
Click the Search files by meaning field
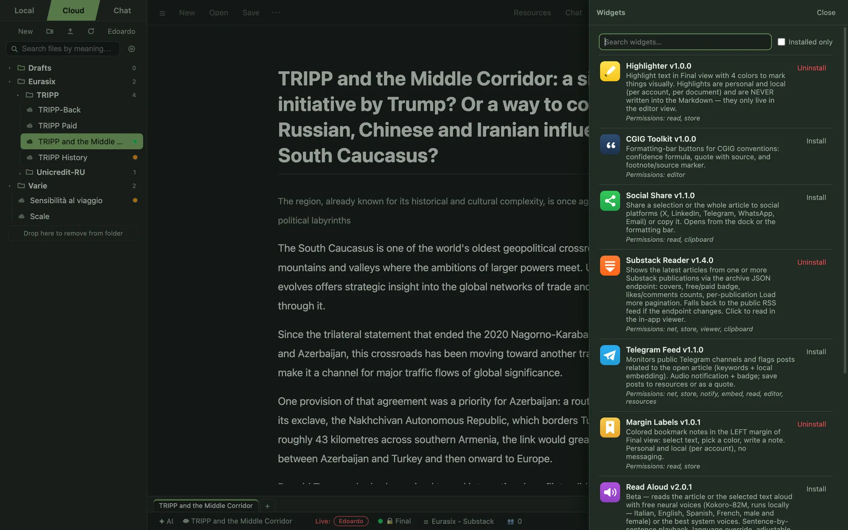coord(63,49)
